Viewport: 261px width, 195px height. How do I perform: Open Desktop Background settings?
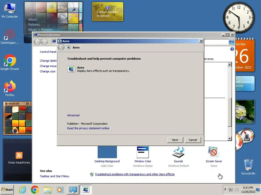[107, 157]
